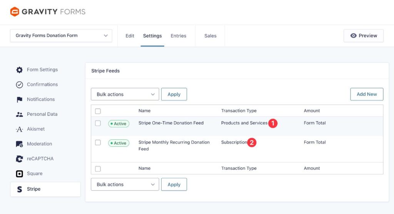Switch to the Settings tab
The height and width of the screenshot is (214, 394).
[x=152, y=36]
